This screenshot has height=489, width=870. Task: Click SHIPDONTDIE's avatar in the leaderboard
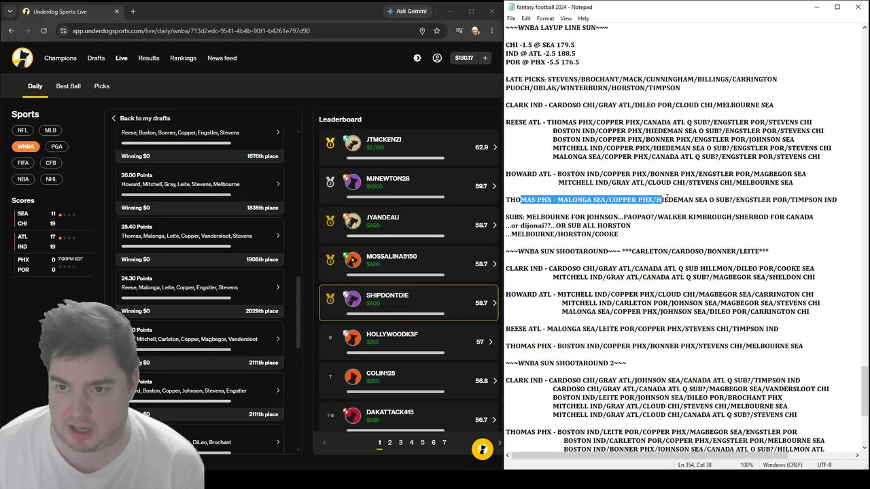click(352, 299)
